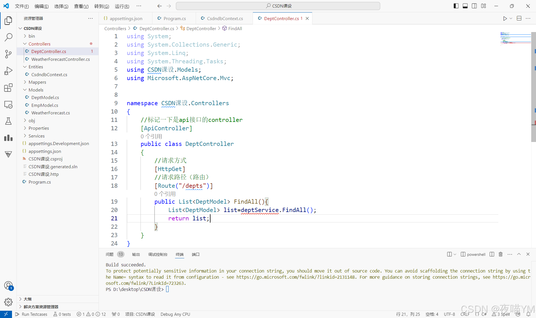The height and width of the screenshot is (318, 536).
Task: Split the editor with layout icon
Action: [519, 18]
